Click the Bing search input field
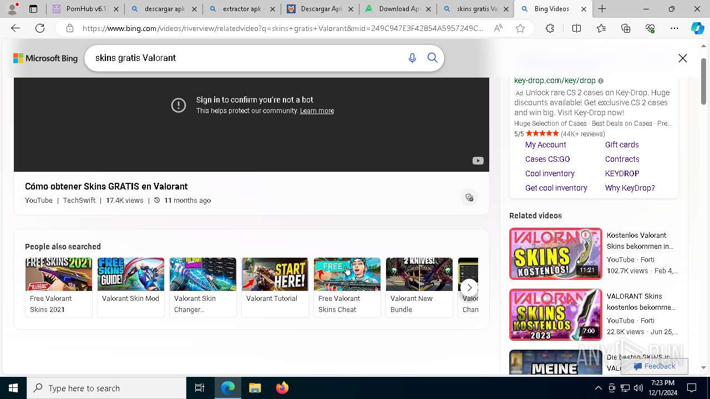The height and width of the screenshot is (399, 710). [247, 58]
